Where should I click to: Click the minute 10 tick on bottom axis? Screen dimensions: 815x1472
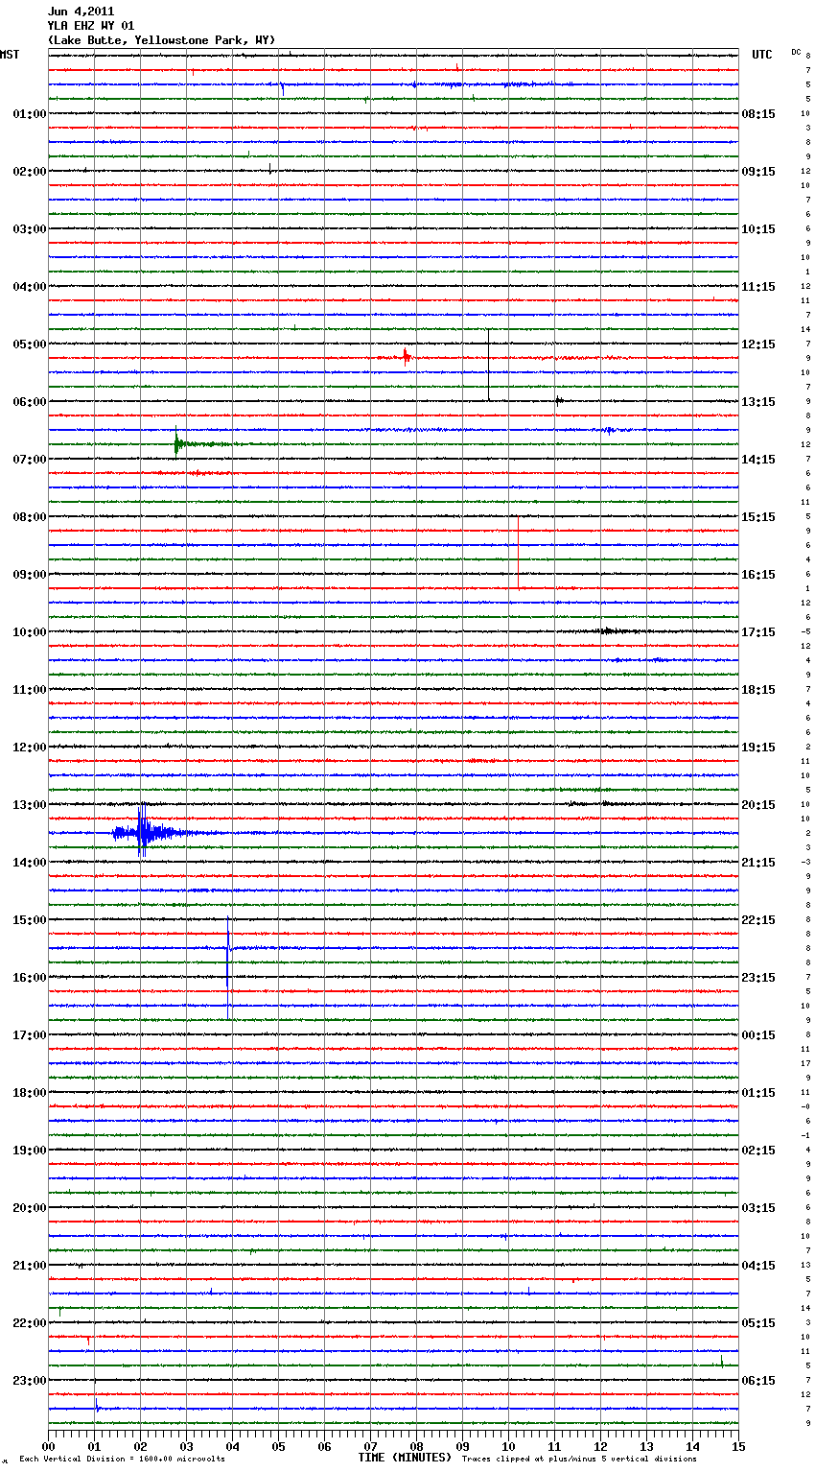pos(508,1446)
